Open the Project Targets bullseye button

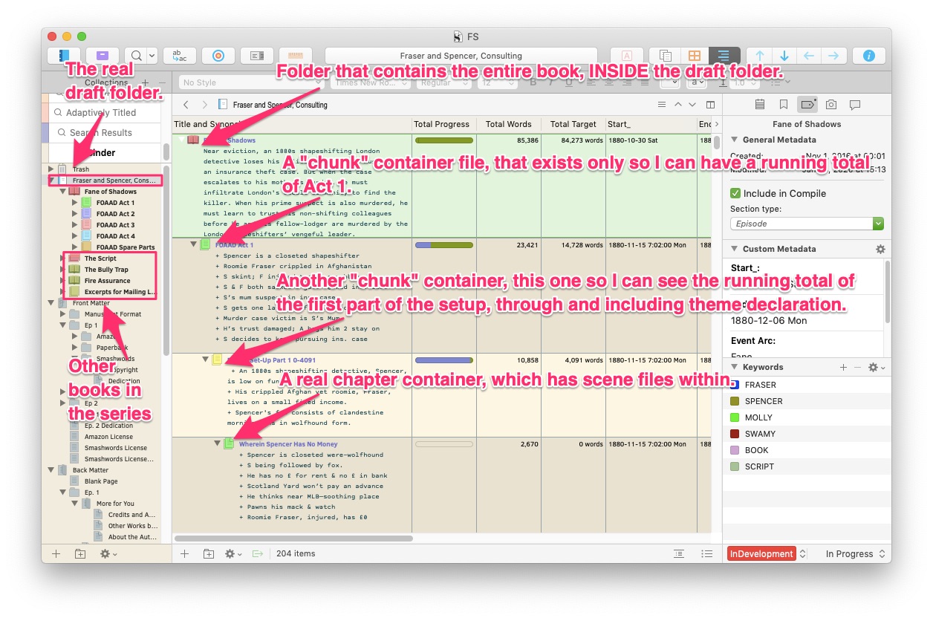[218, 56]
